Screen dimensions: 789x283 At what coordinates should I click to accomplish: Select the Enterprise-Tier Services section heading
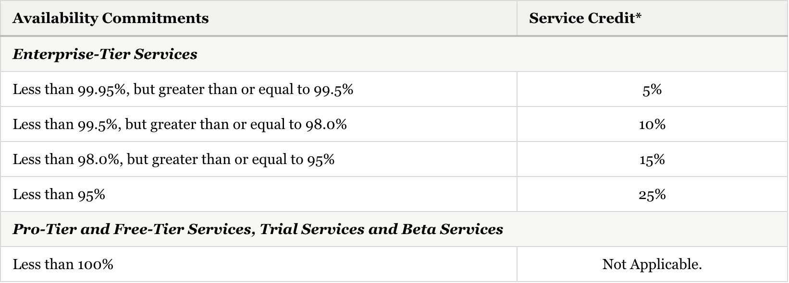(105, 54)
